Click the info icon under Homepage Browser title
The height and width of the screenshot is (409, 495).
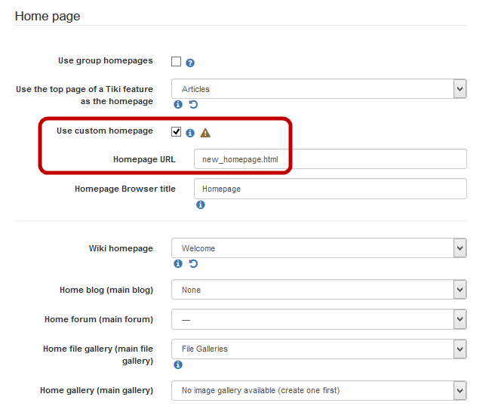201,204
